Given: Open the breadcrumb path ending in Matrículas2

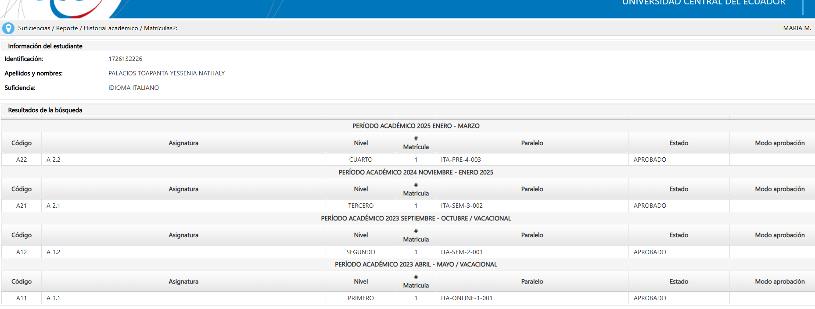Looking at the screenshot, I should point(97,28).
